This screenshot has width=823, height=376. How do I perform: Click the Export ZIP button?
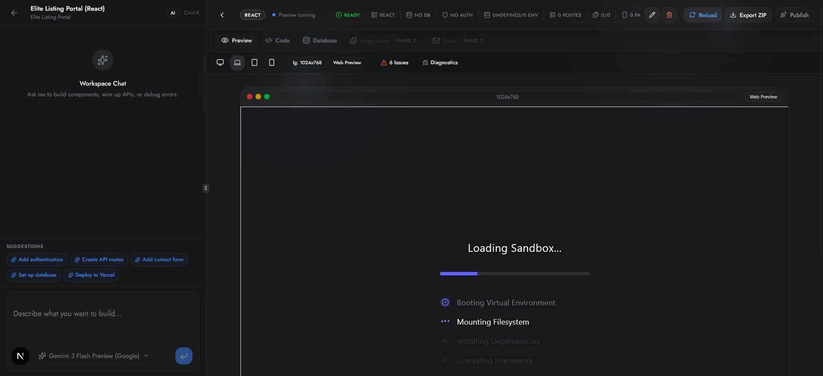click(x=748, y=15)
